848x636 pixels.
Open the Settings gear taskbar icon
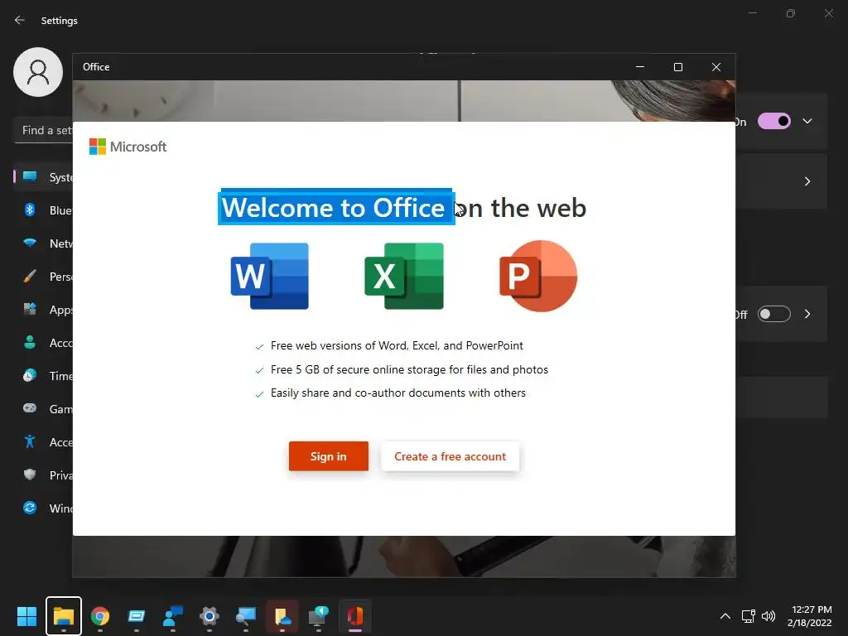point(210,616)
